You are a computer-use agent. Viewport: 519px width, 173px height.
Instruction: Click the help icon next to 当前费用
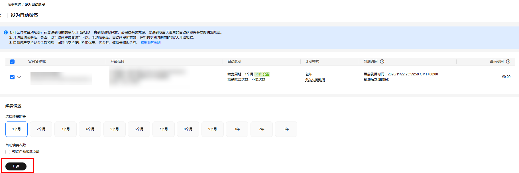coord(508,61)
